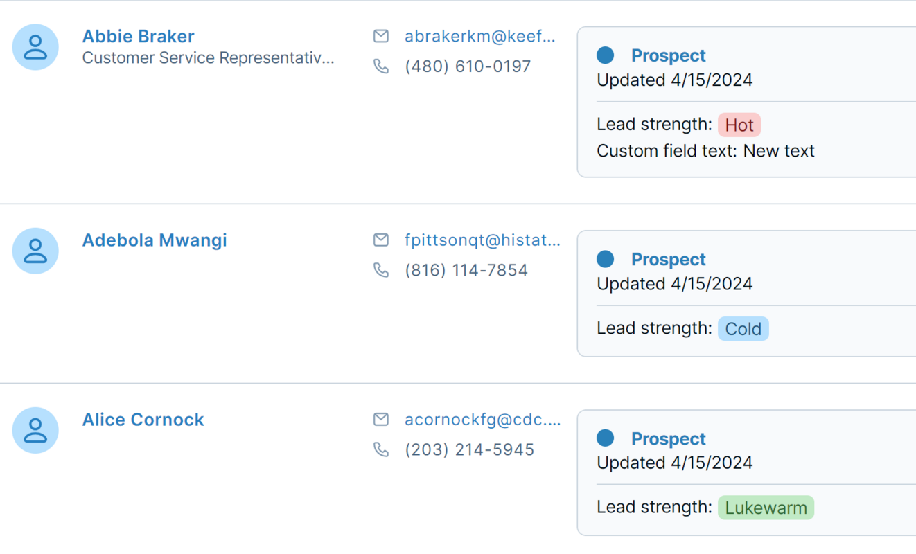
Task: Select Alice Cornock's avatar icon
Action: click(x=35, y=430)
